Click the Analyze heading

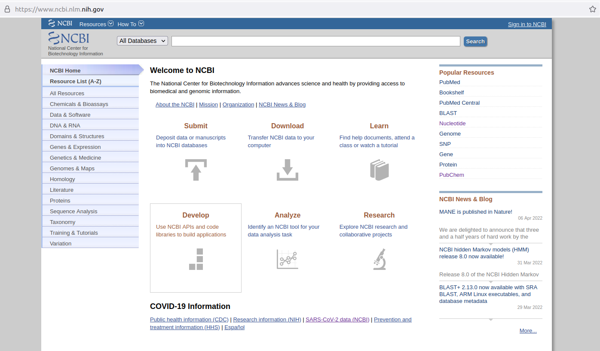tap(288, 215)
